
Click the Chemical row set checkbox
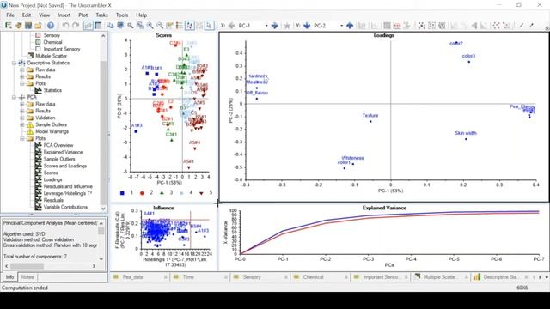point(38,42)
